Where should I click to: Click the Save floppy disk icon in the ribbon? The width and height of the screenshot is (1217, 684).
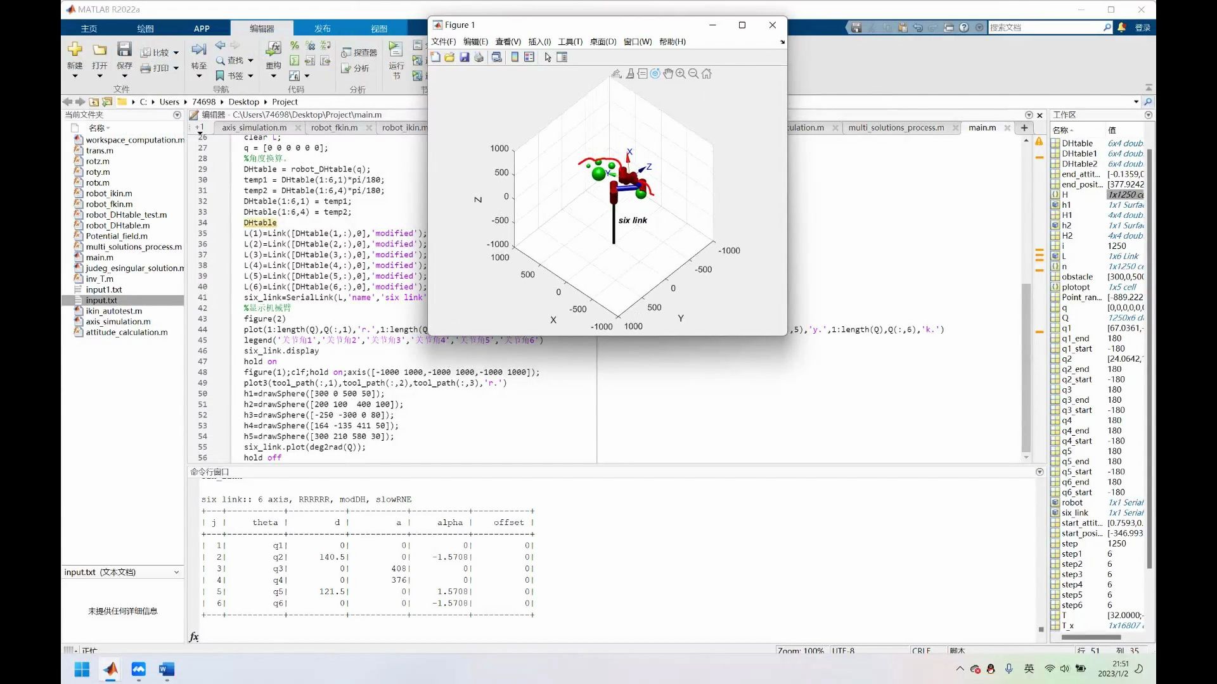[124, 49]
